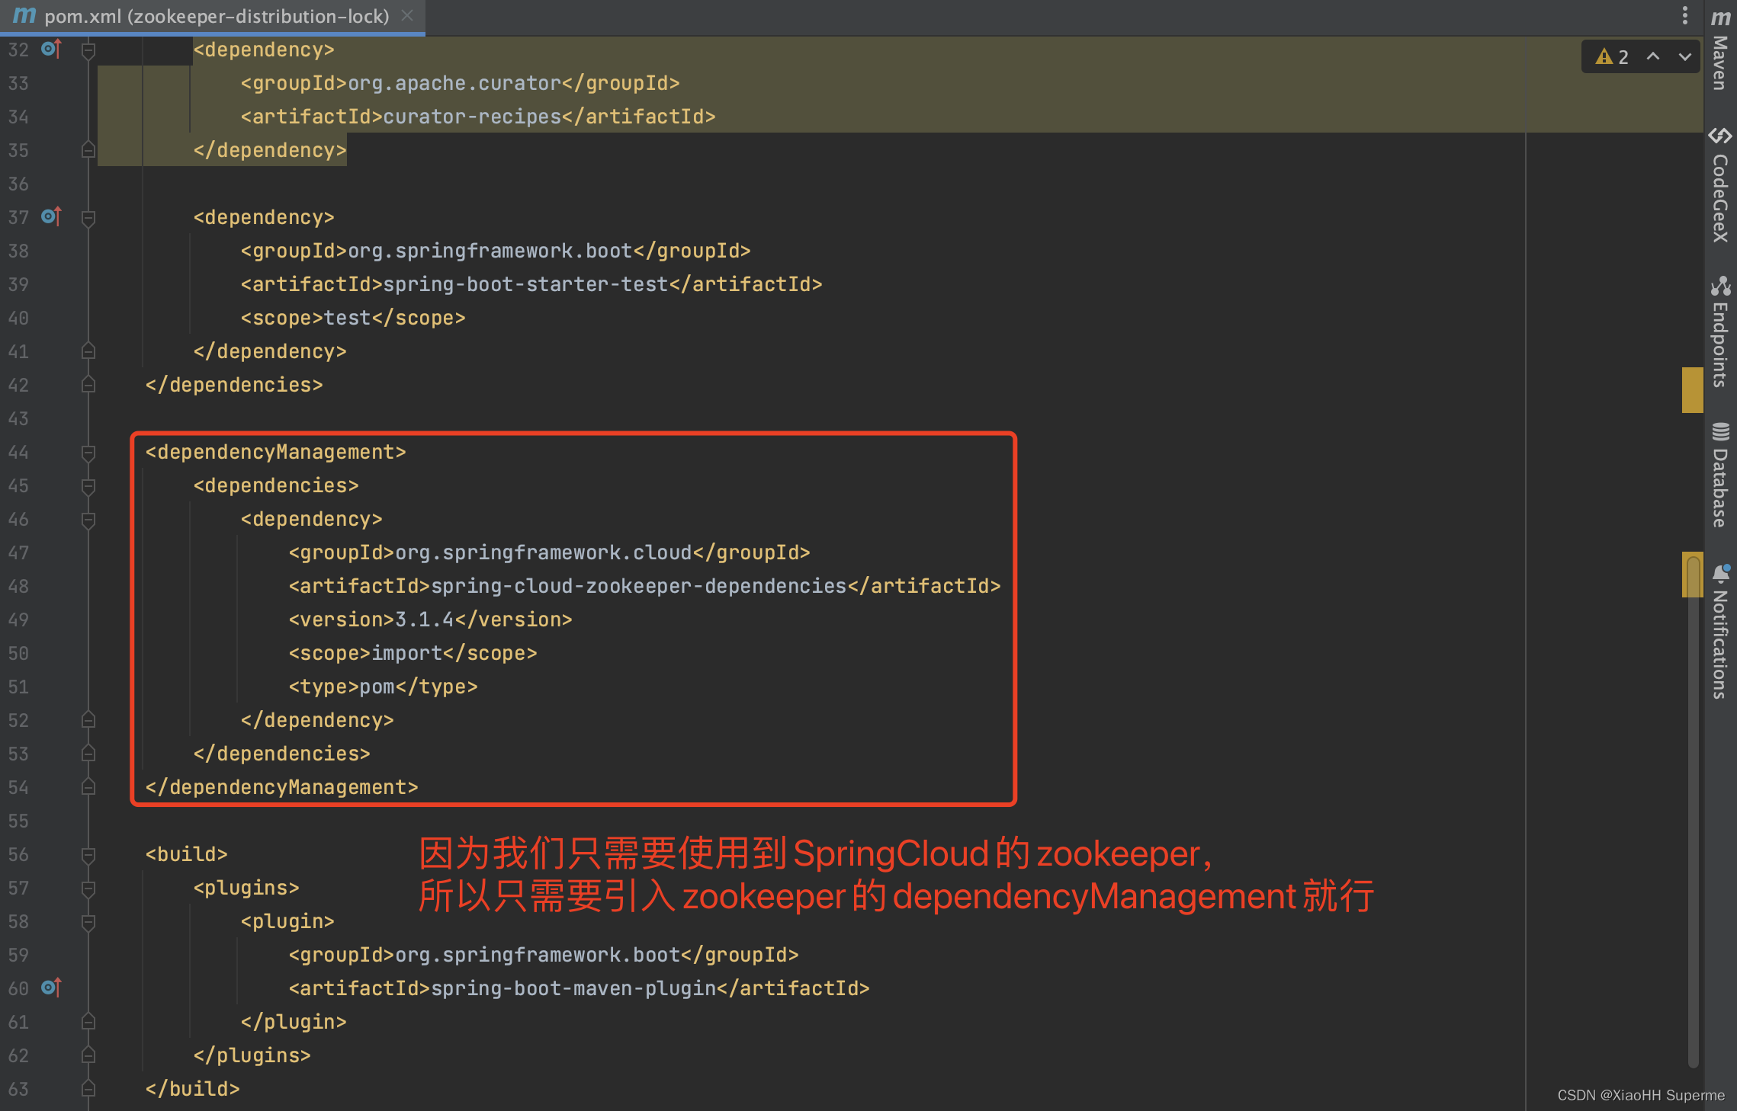The width and height of the screenshot is (1737, 1111).
Task: Click line number 43 in the gutter
Action: (18, 418)
